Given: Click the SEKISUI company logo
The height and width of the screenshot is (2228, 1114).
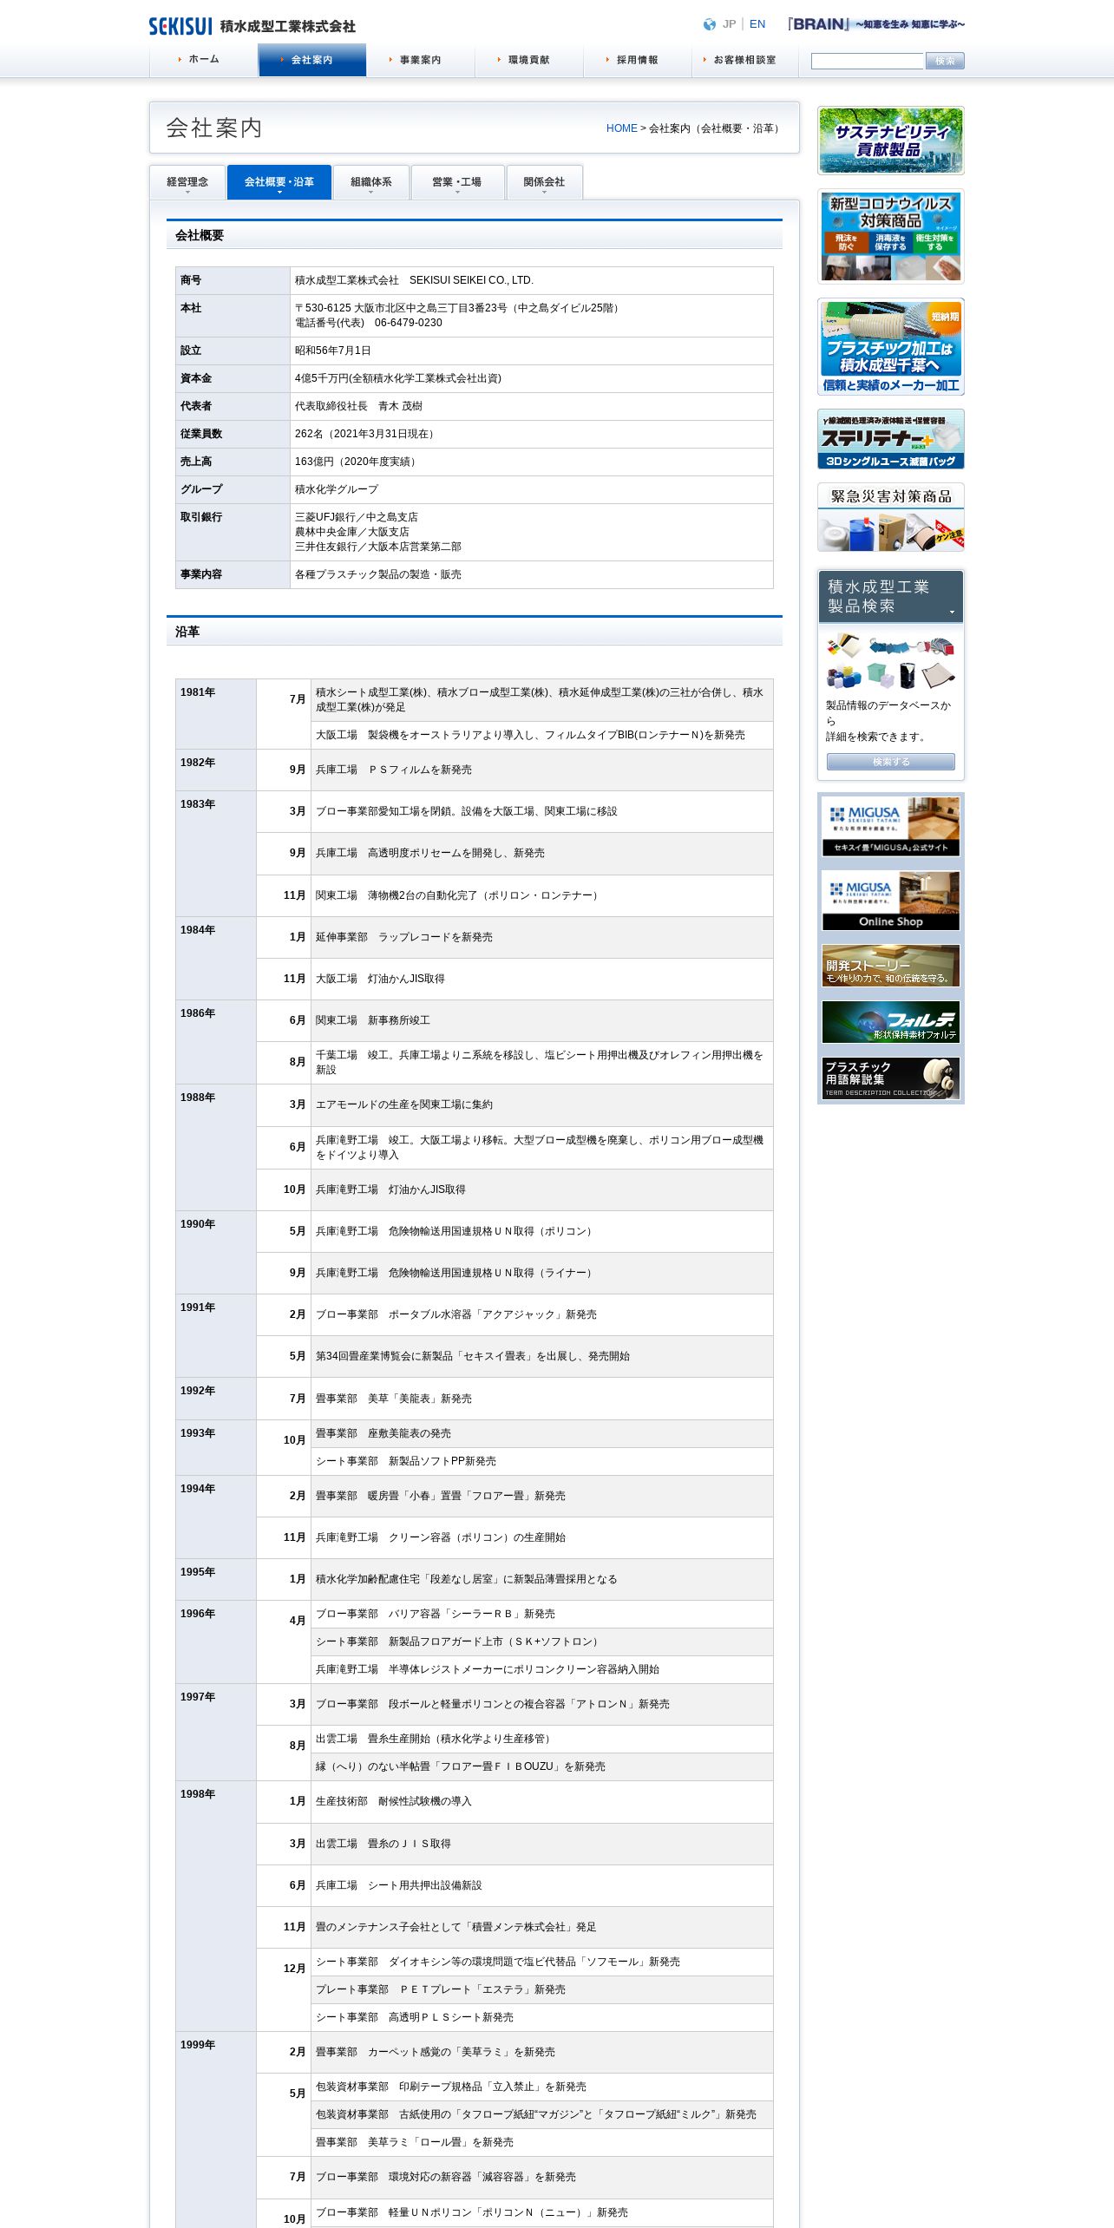Looking at the screenshot, I should tap(252, 26).
